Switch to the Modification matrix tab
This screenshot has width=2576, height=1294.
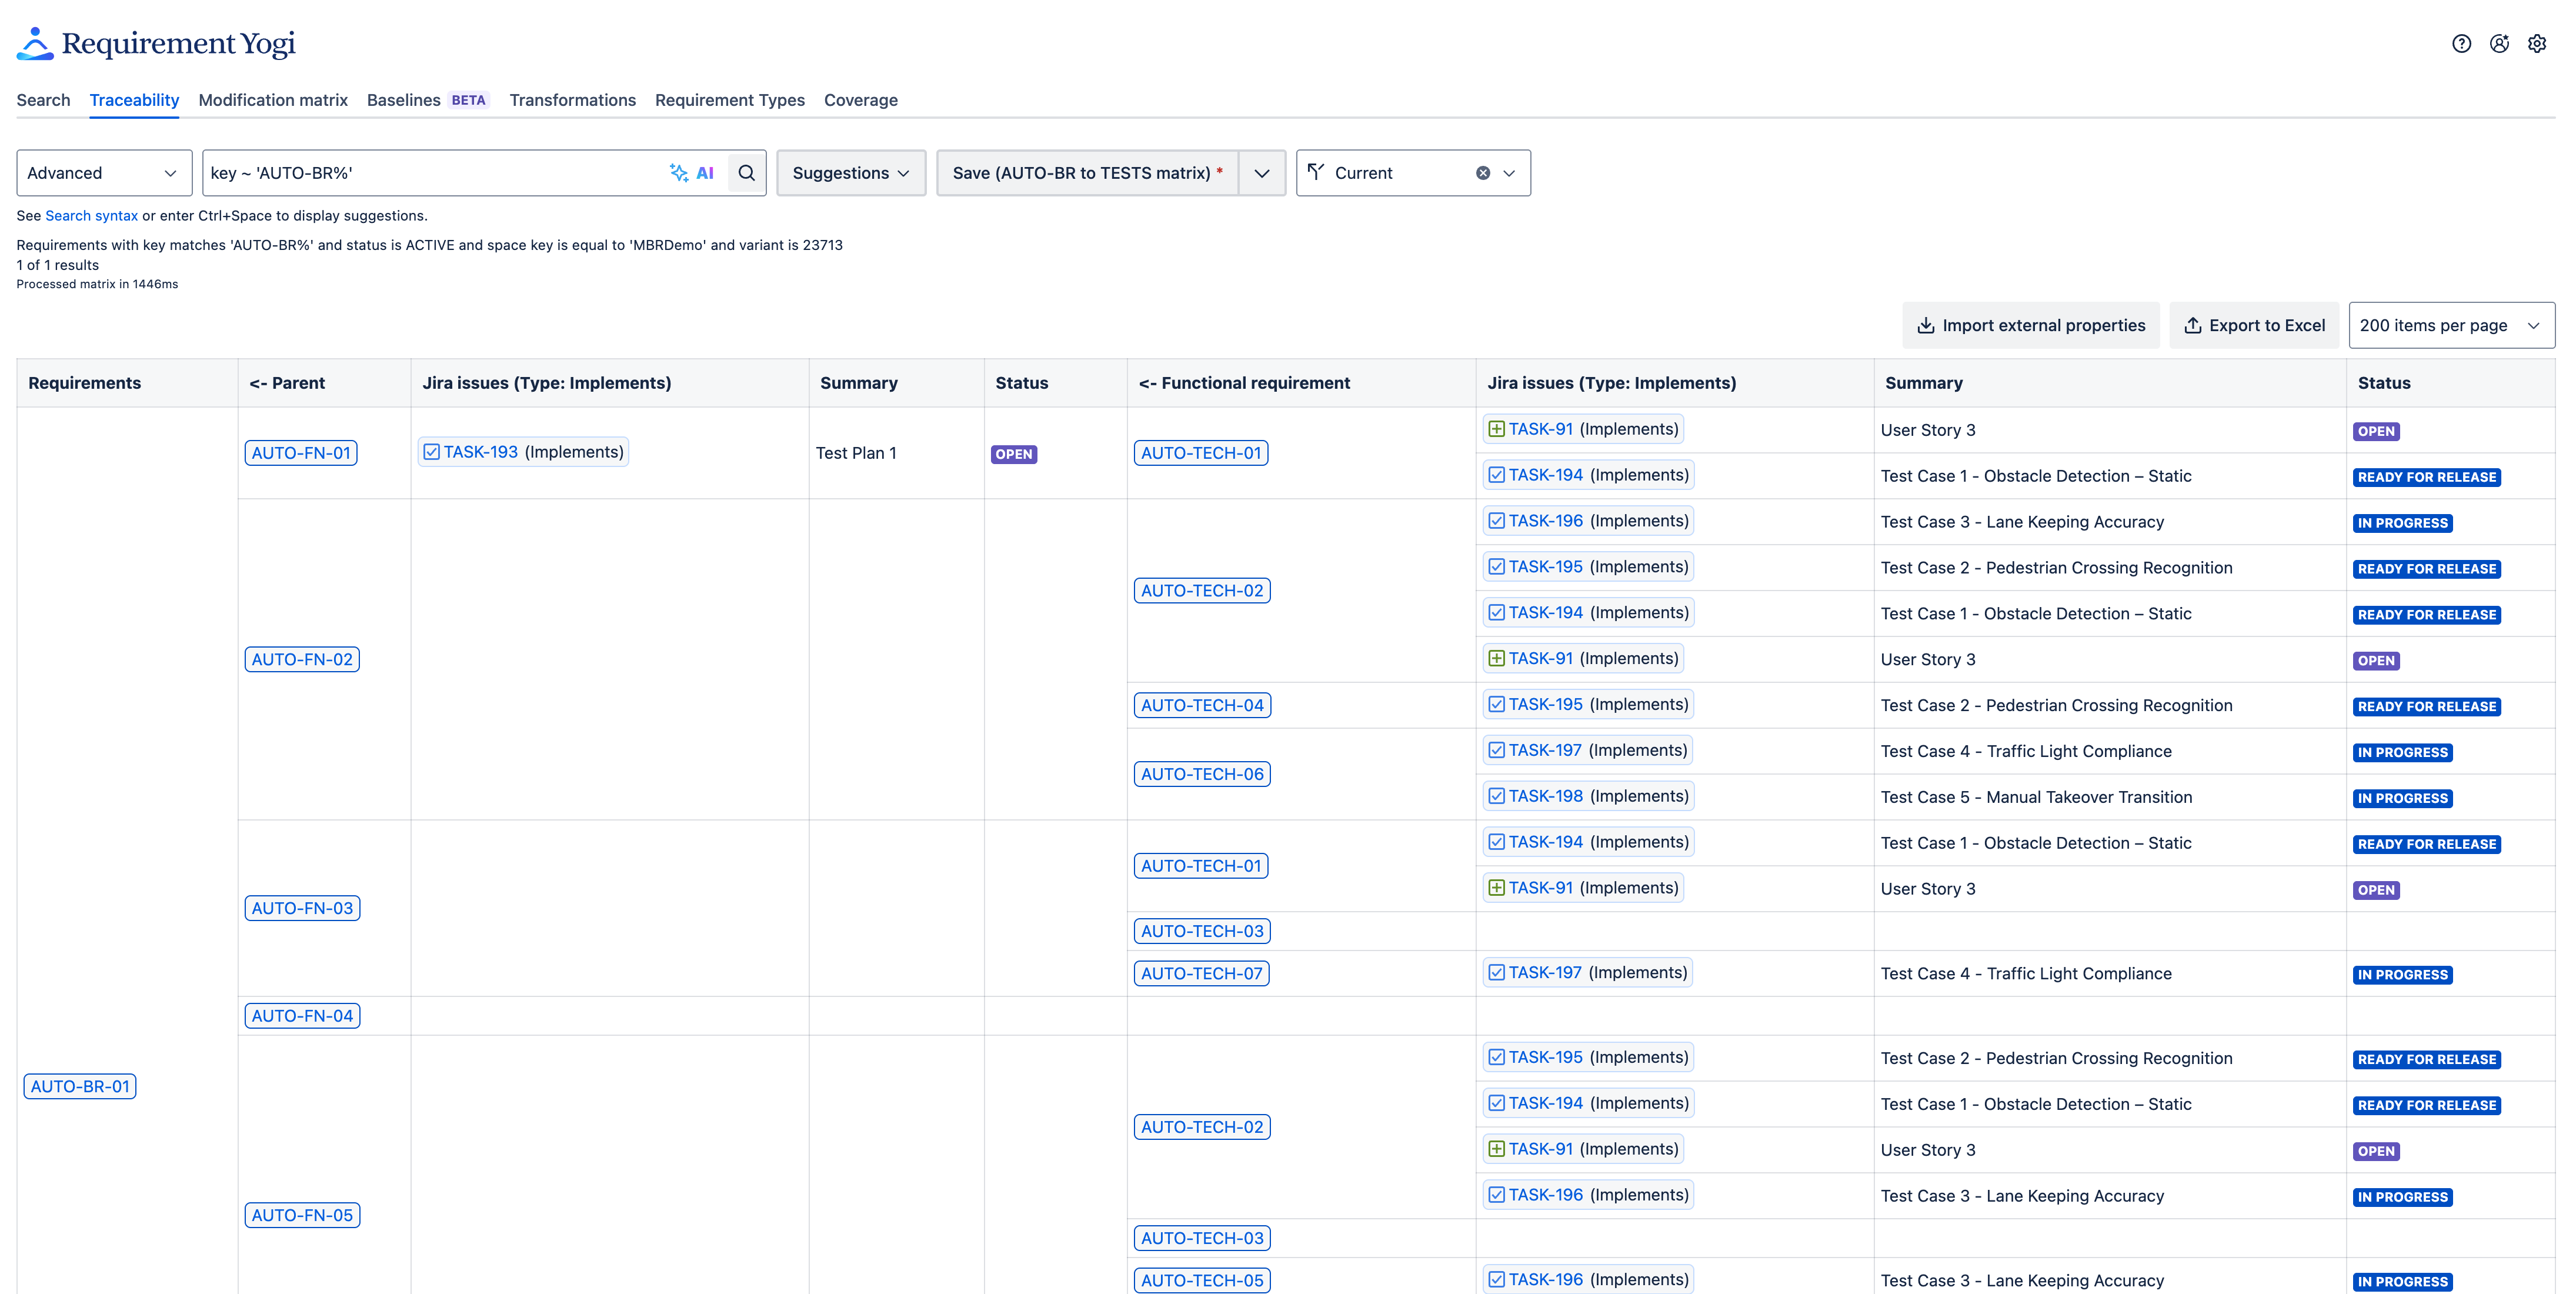pyautogui.click(x=273, y=100)
